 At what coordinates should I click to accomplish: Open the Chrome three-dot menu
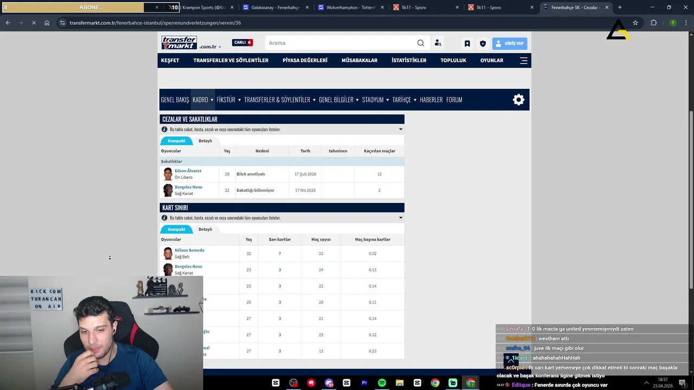point(686,23)
